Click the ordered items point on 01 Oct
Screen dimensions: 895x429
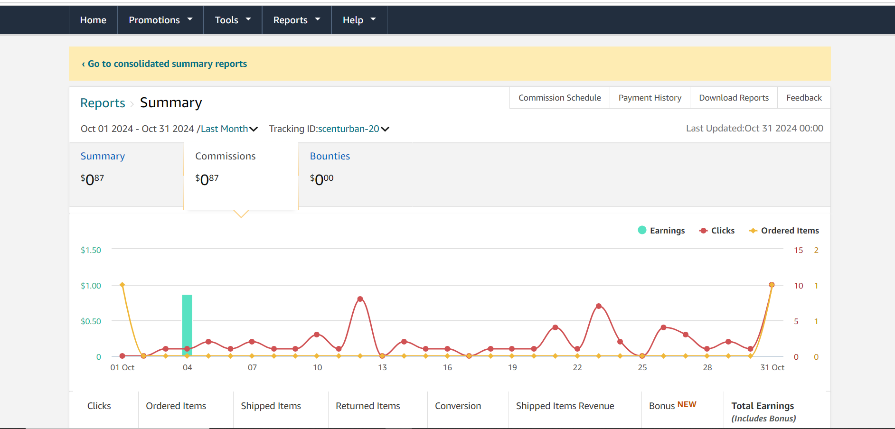point(122,285)
